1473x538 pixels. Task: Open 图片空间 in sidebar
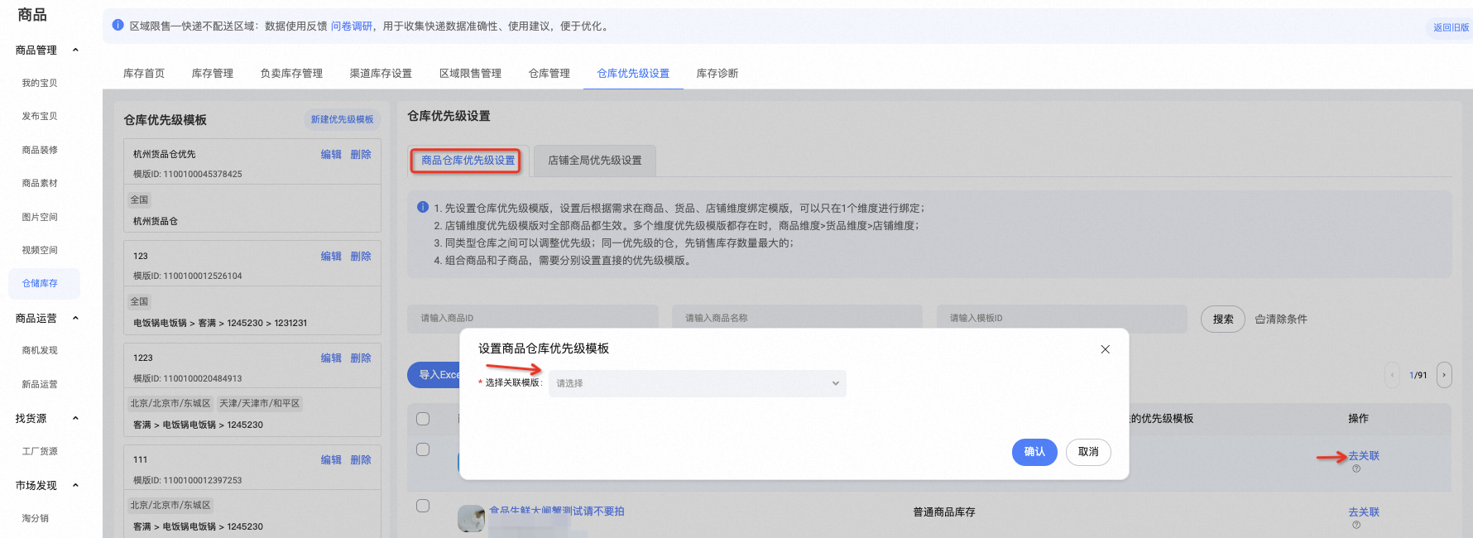coord(40,217)
